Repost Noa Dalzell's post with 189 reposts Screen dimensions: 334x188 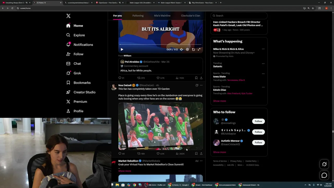point(141,154)
